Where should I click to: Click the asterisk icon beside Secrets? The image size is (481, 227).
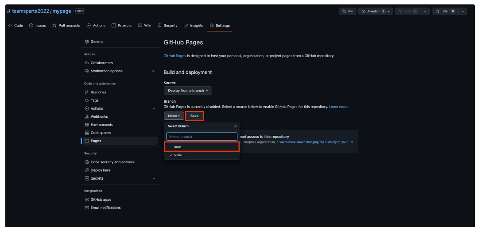click(x=87, y=178)
